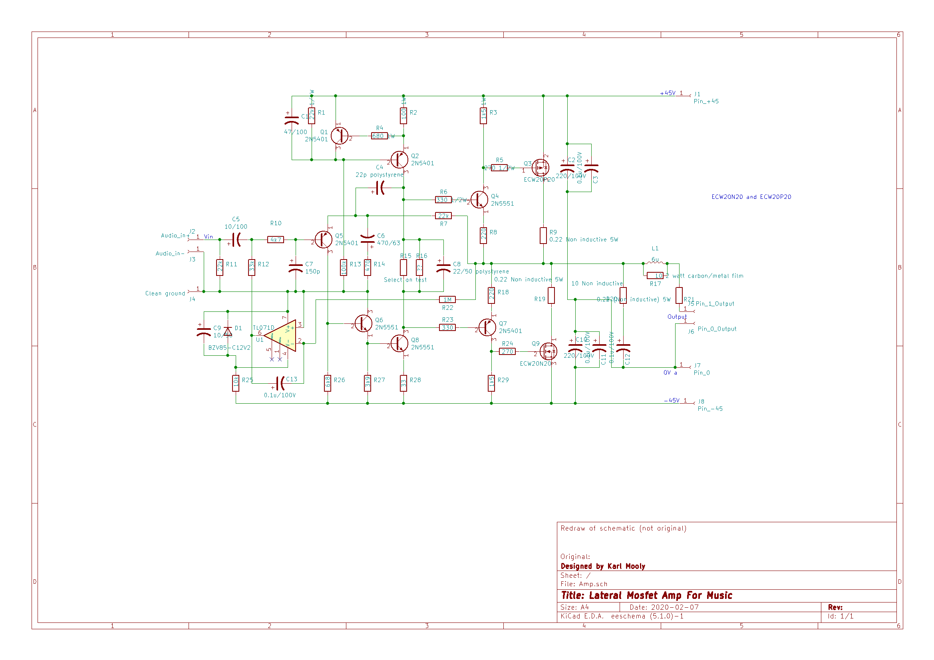Click the C5 10/100 input capacitor symbol
Image resolution: width=934 pixels, height=660 pixels.
236,240
